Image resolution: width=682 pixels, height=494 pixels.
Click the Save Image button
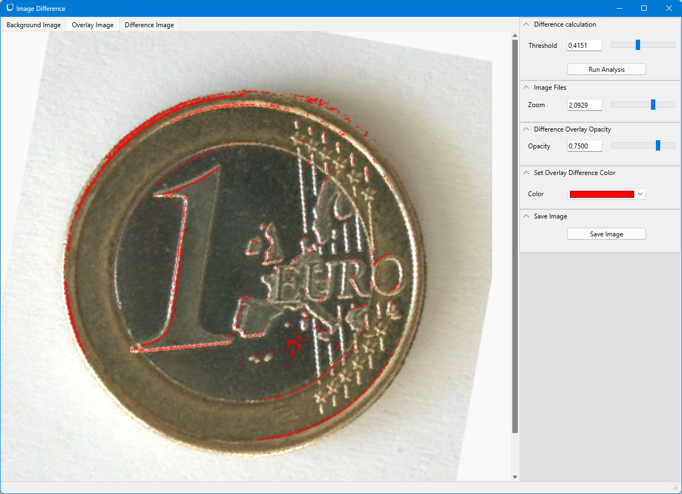[x=606, y=234]
